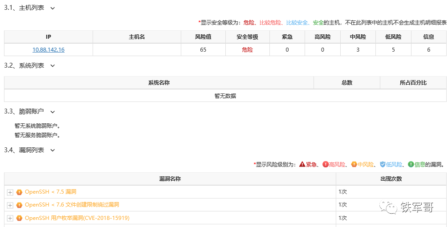Click the 漏洞名称 column header
This screenshot has height=227, width=448.
(x=170, y=179)
